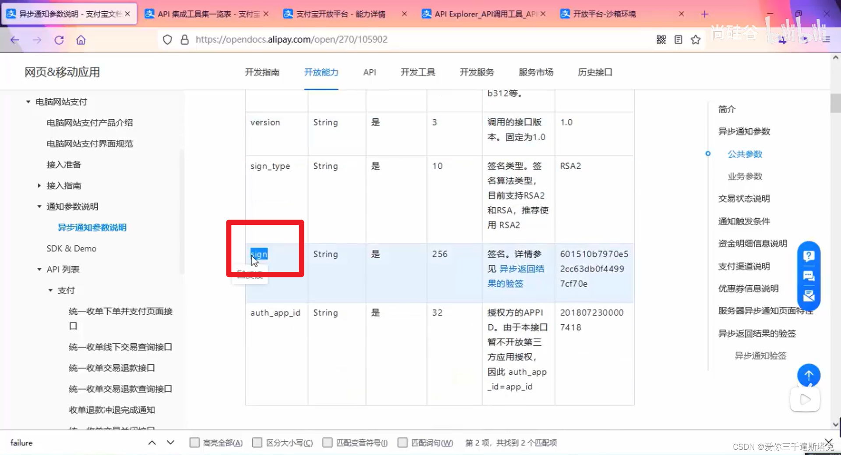841x455 pixels.
Task: Jump to 交易状态说明 in the outline
Action: coord(744,199)
